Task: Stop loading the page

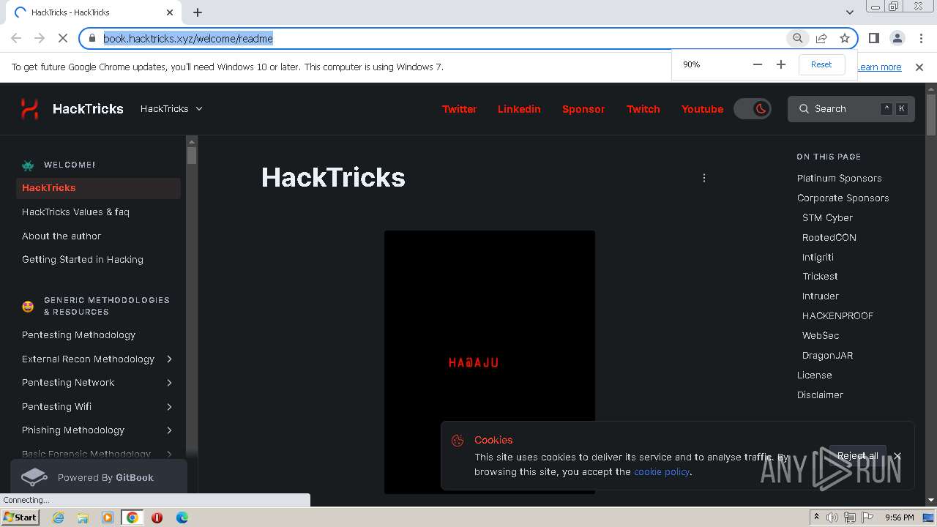Action: [63, 38]
